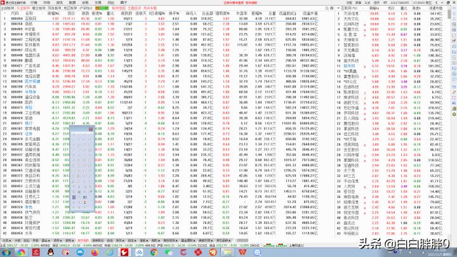This screenshot has width=457, height=257.
Task: Select the 酒店餐饮 sector row
Action: click(x=159, y=202)
